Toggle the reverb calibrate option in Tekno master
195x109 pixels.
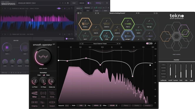(163, 68)
